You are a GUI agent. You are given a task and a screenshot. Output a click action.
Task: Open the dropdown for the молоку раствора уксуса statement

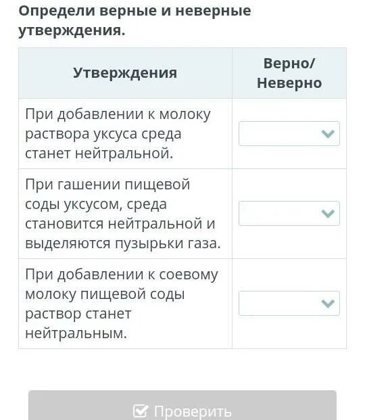tap(289, 133)
